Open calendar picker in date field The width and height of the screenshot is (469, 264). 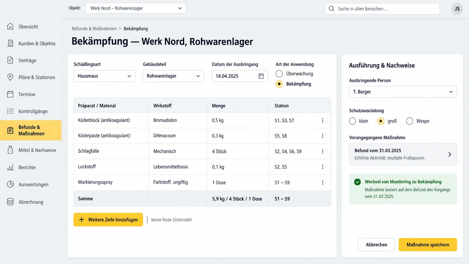pos(261,76)
